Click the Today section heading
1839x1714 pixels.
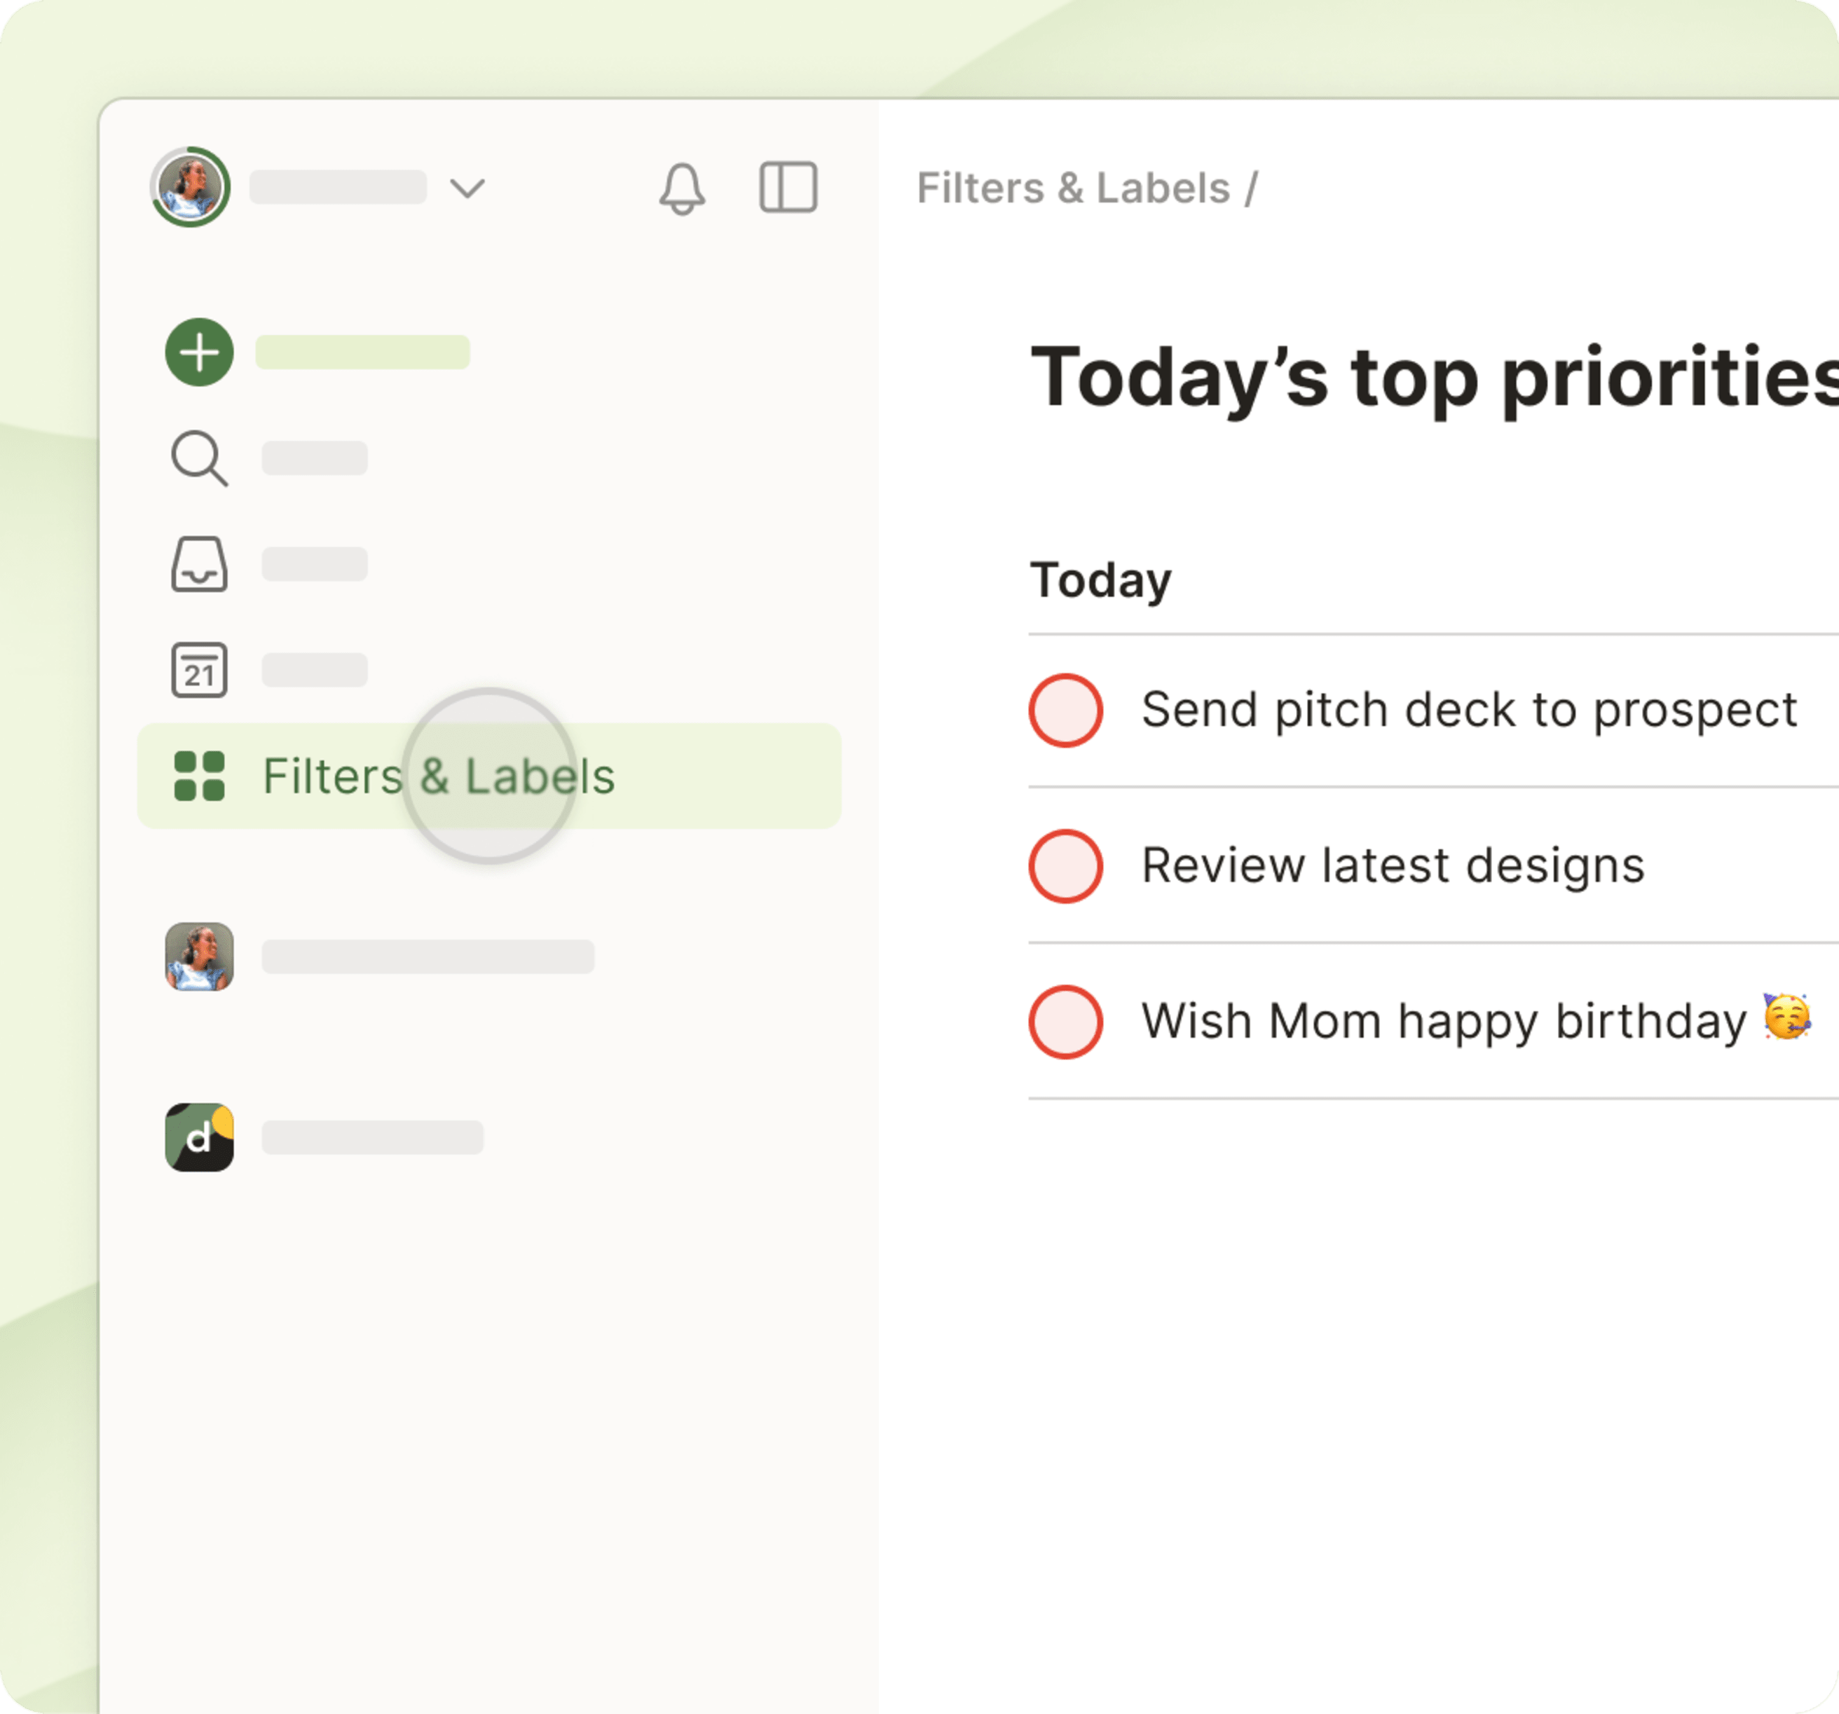1101,581
